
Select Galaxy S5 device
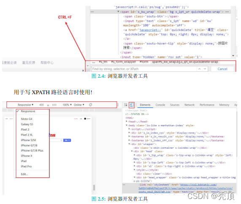[x=27, y=124]
